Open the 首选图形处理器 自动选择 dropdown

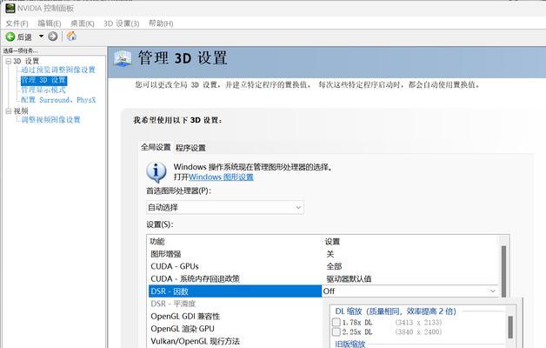pyautogui.click(x=225, y=207)
